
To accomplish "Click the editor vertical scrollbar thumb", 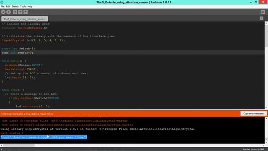I will coord(266,36).
